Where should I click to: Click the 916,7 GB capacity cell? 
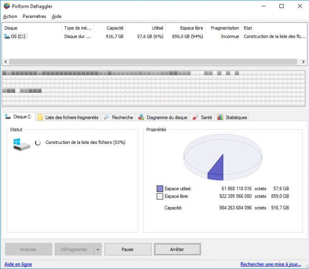pyautogui.click(x=114, y=36)
